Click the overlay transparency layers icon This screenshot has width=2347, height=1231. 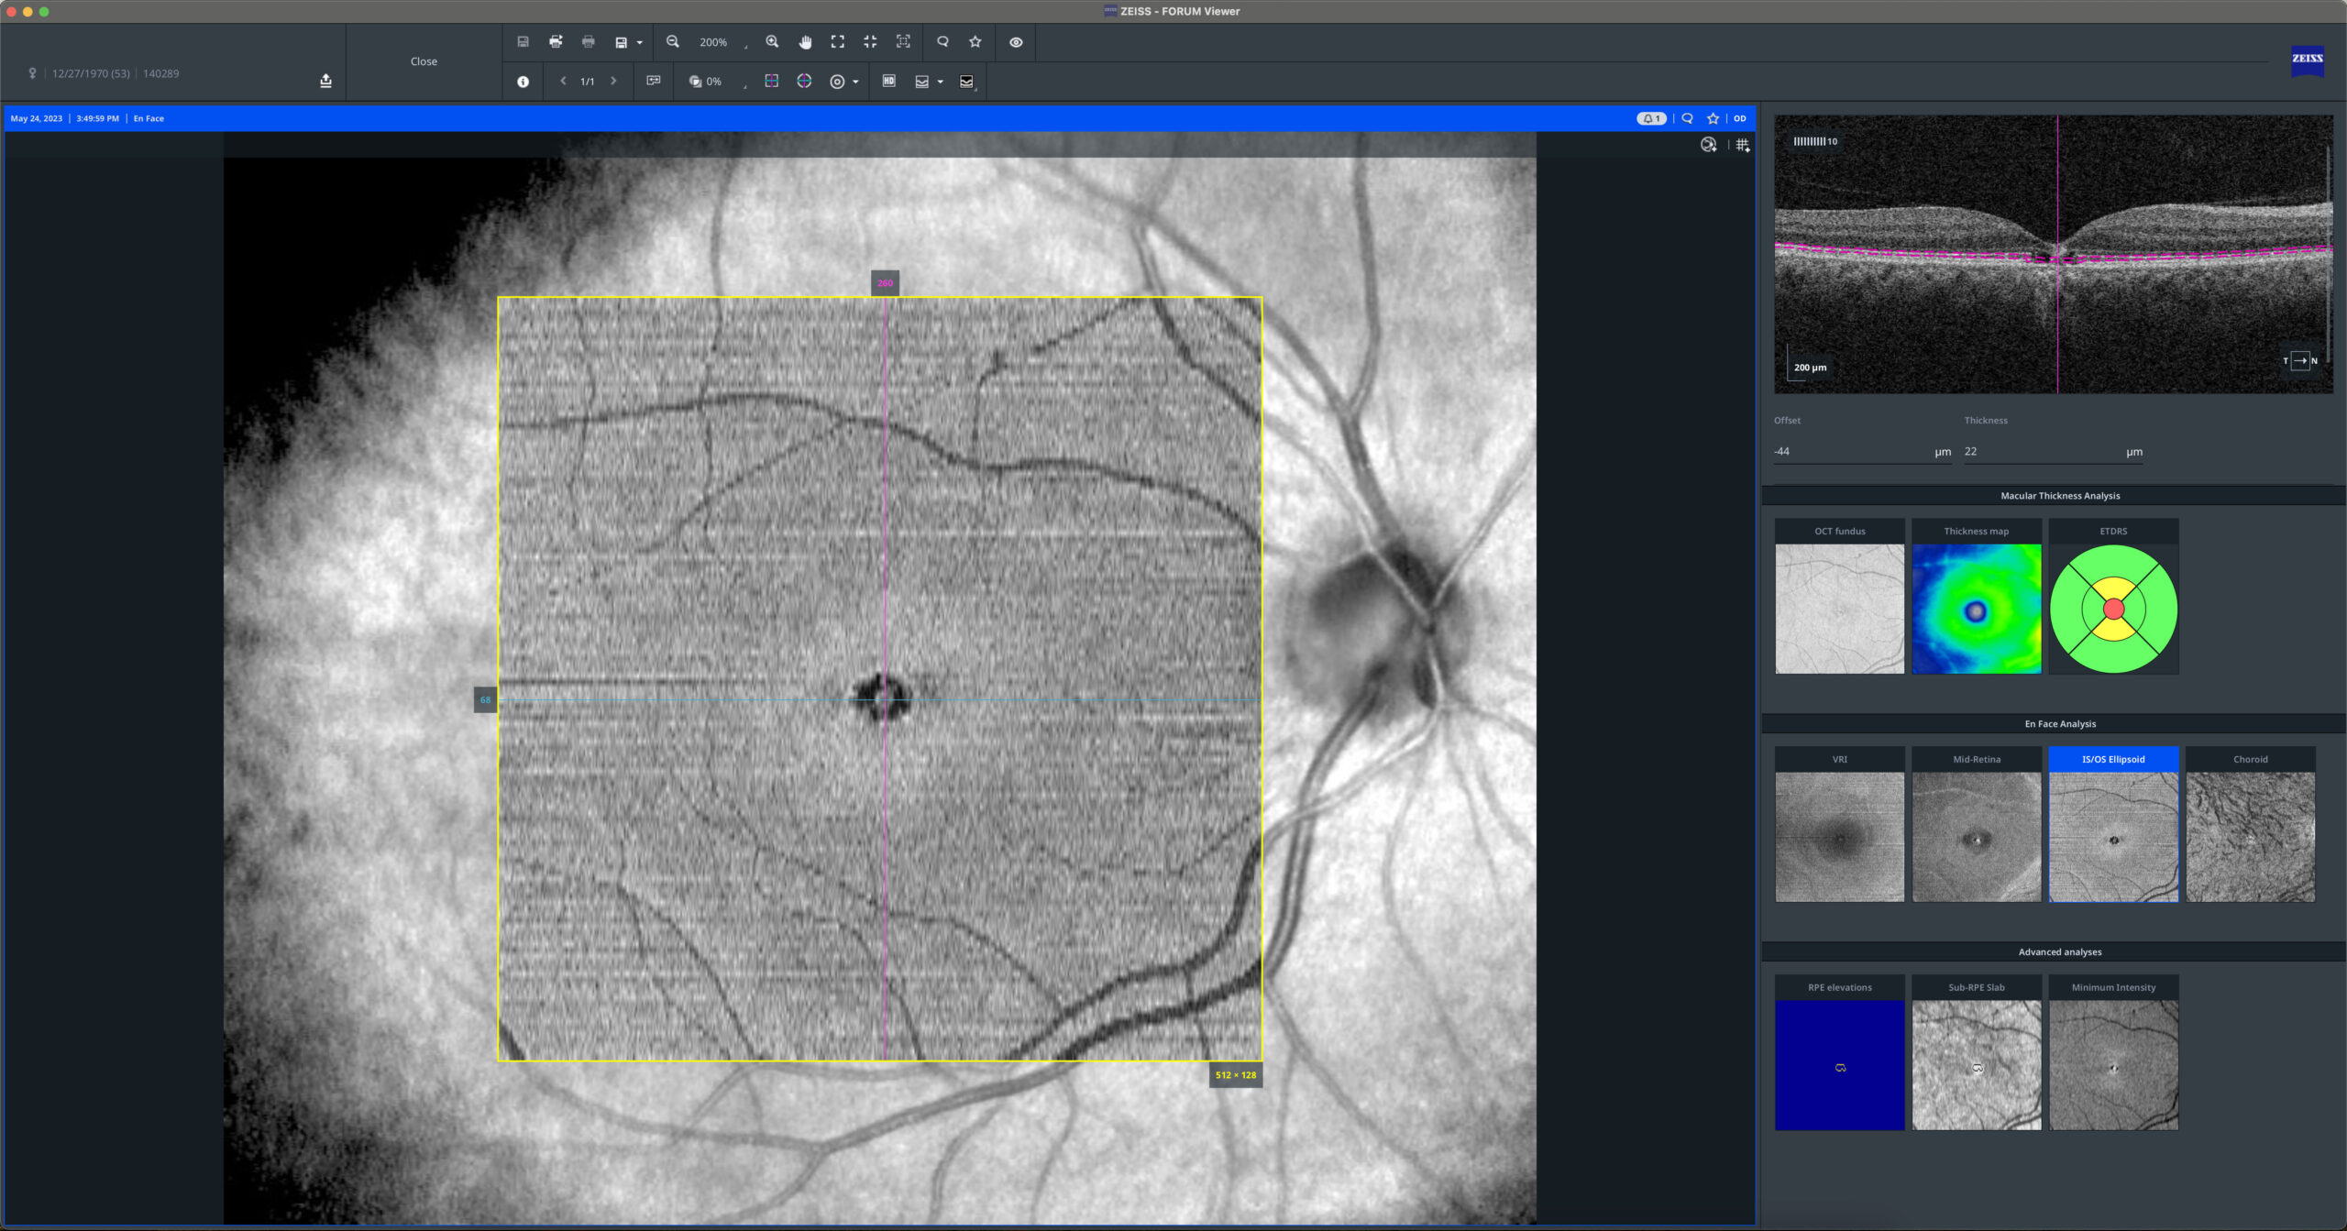695,82
